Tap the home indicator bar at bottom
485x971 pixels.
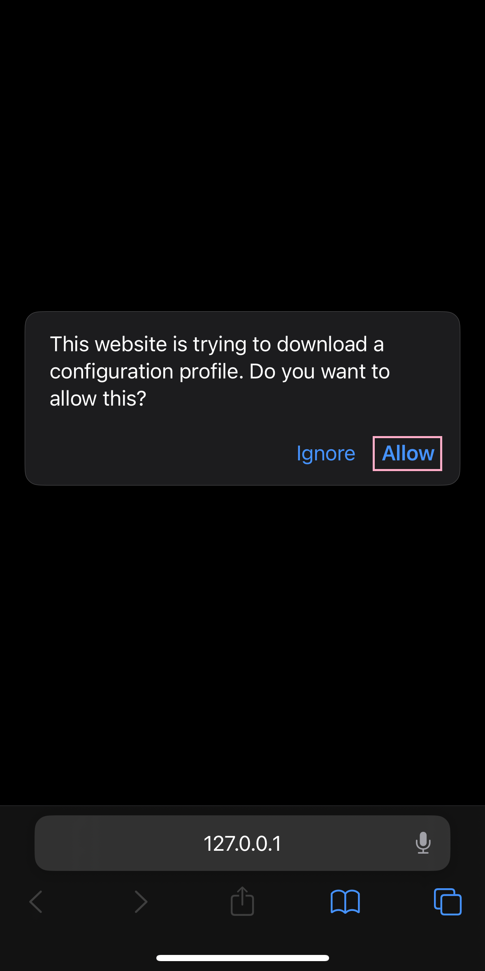(x=242, y=958)
